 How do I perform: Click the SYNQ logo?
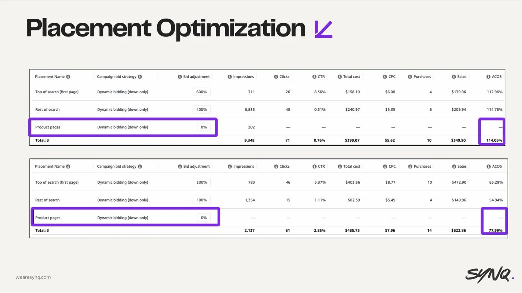pos(490,275)
